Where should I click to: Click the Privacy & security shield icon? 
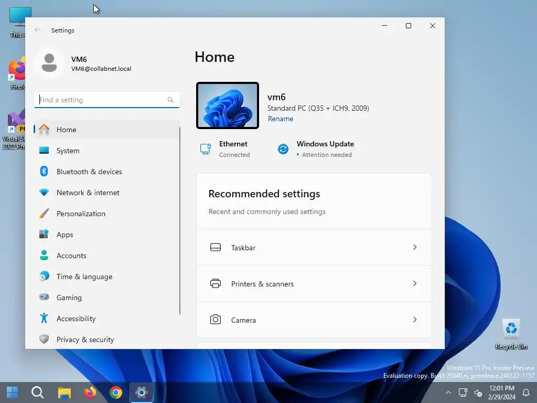pos(44,340)
